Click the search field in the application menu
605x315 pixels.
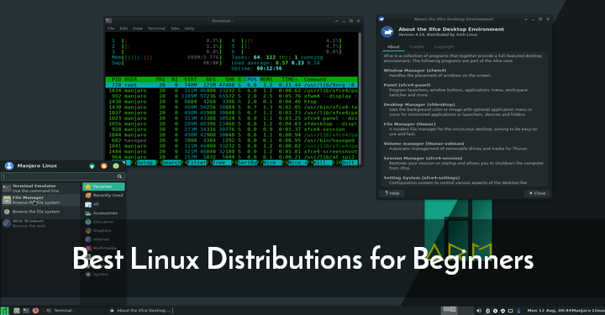point(62,176)
